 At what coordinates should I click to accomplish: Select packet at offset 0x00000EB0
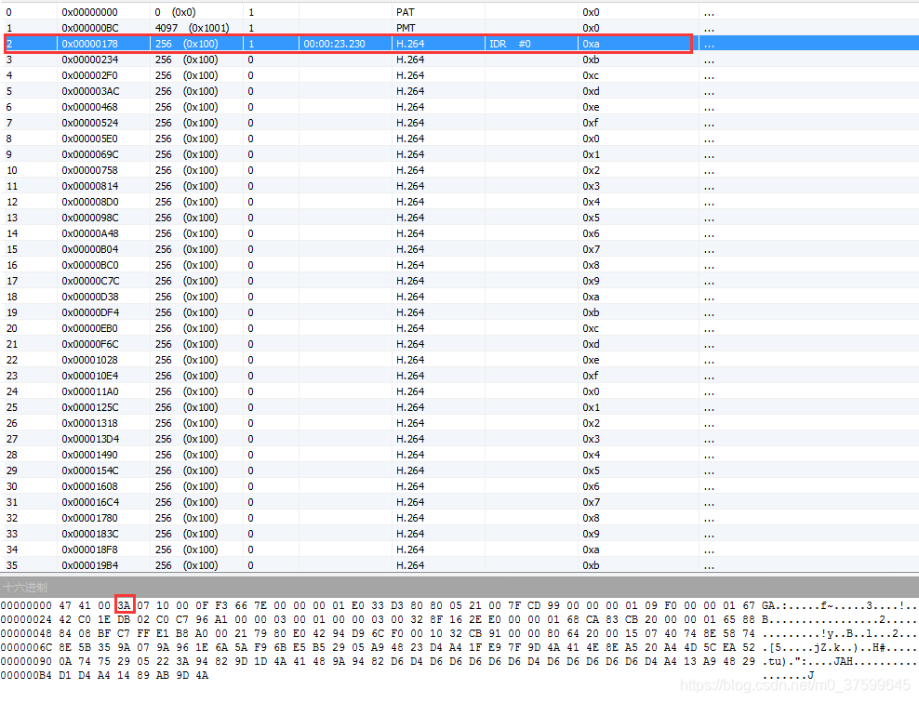point(459,328)
